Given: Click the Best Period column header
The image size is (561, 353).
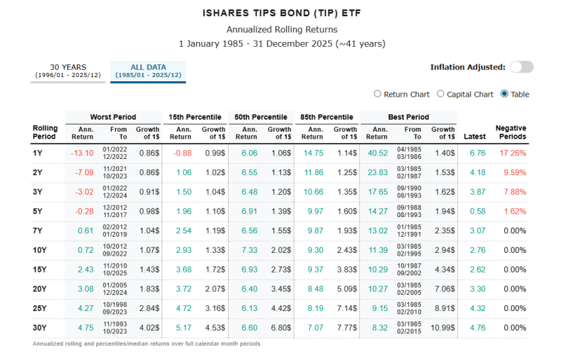Looking at the screenshot, I should (x=408, y=117).
